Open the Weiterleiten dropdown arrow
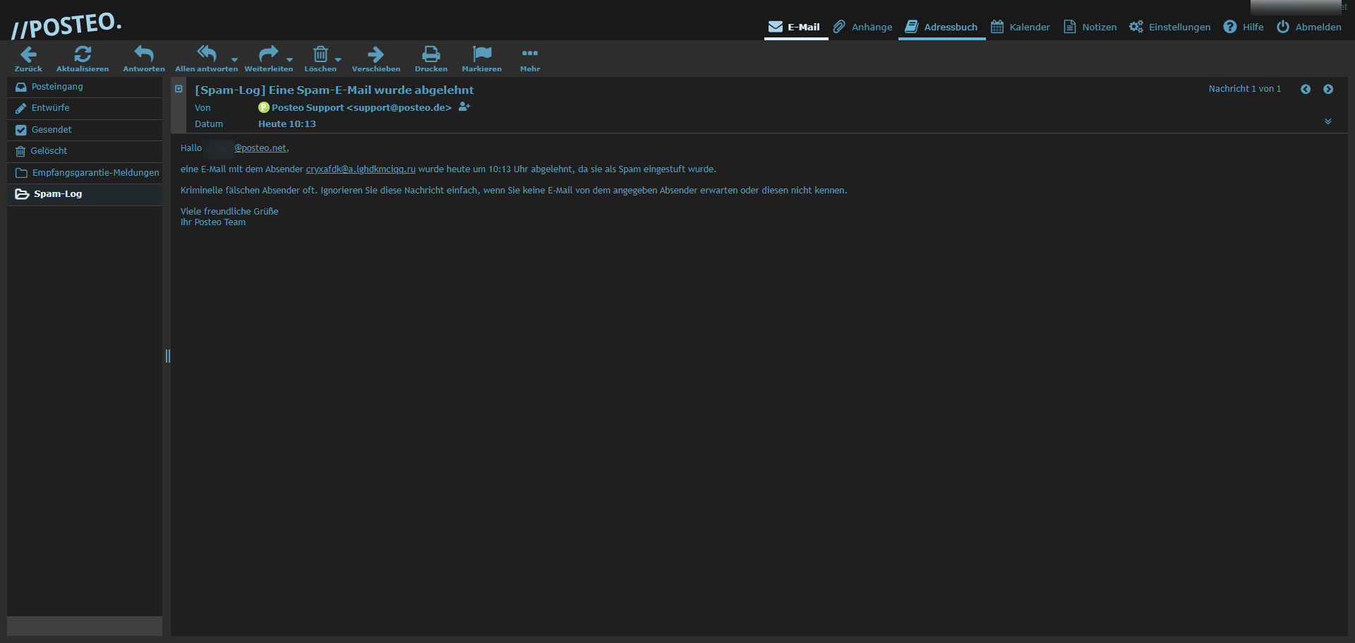 coord(289,60)
